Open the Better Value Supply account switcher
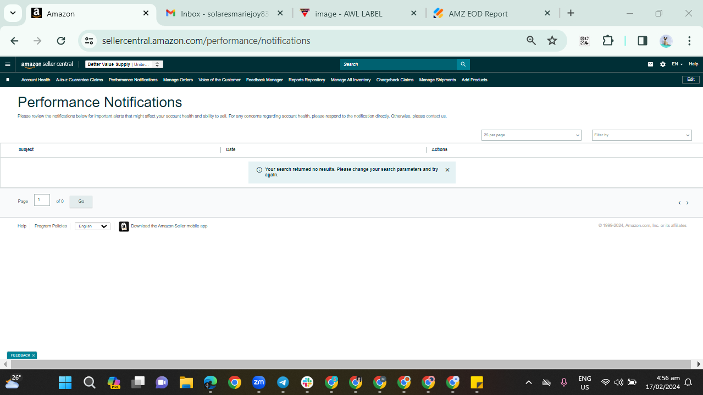The image size is (703, 395). point(124,64)
